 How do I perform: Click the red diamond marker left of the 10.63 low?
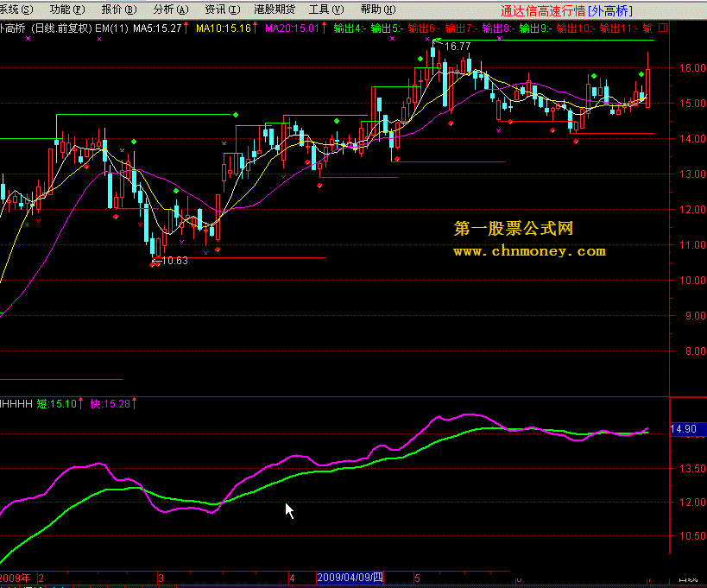pyautogui.click(x=152, y=265)
